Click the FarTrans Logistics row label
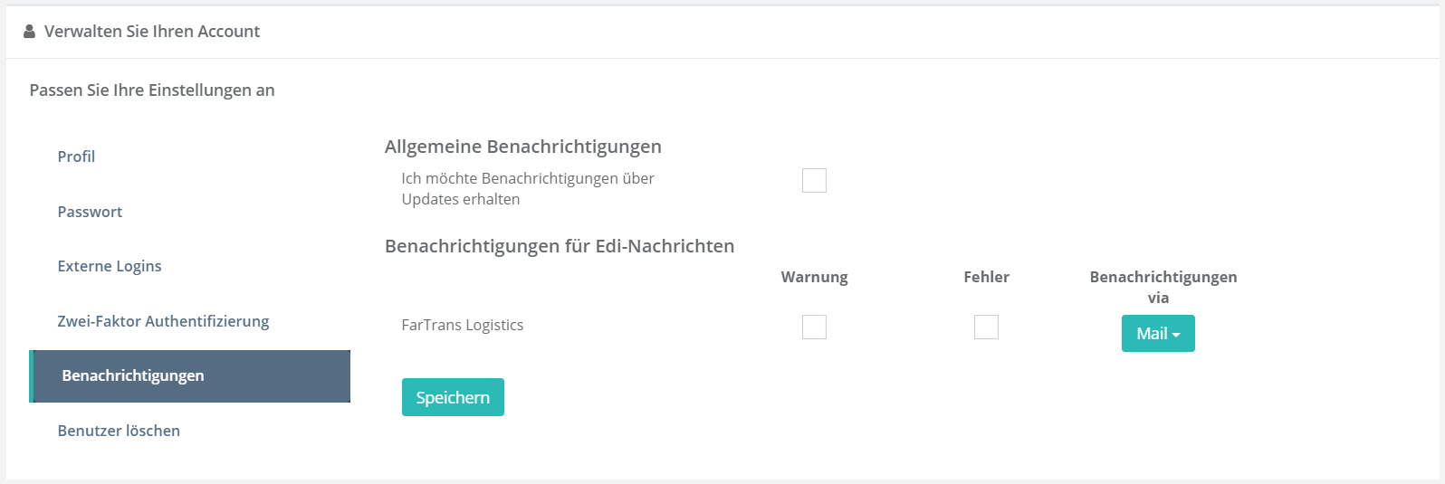 click(x=463, y=325)
